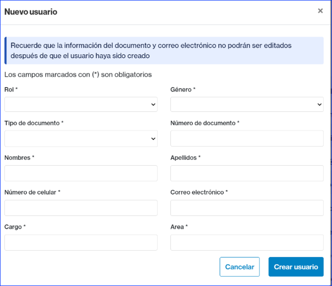Click the blue info reminder banner
The width and height of the screenshot is (332, 286).
pyautogui.click(x=164, y=51)
